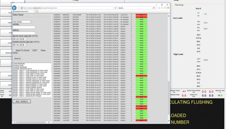The width and height of the screenshot is (226, 129).
Task: Open address bar history dropdown arrow
Action: 114,8
